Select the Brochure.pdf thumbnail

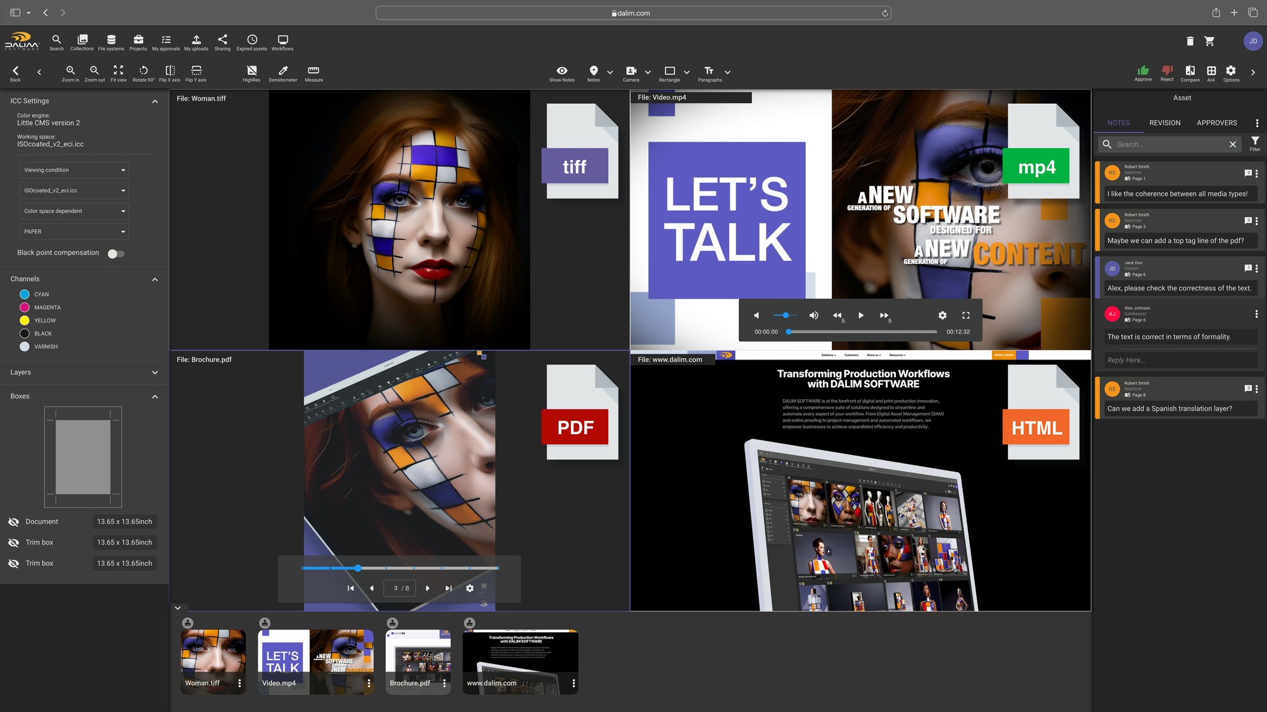[418, 662]
